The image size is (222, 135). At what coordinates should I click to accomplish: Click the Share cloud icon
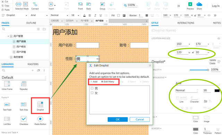pos(199,4)
